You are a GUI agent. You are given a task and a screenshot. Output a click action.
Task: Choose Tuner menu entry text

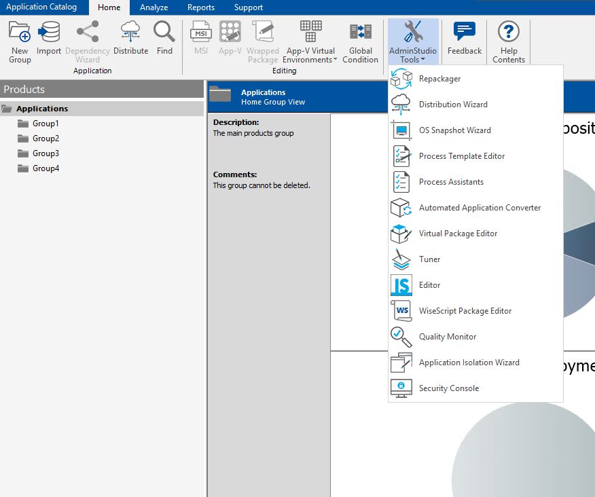(429, 259)
